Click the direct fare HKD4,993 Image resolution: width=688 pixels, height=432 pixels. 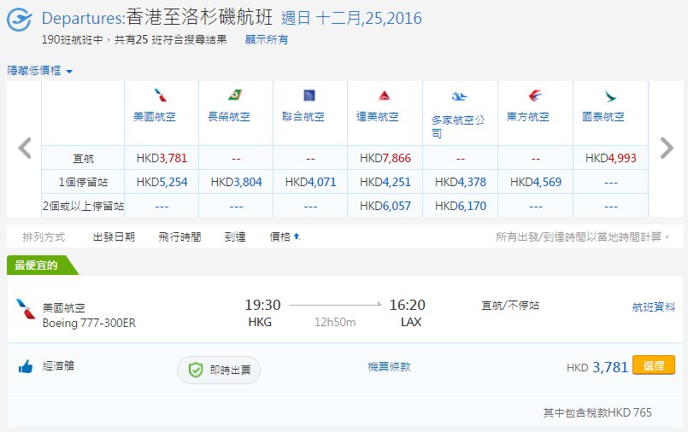click(611, 158)
